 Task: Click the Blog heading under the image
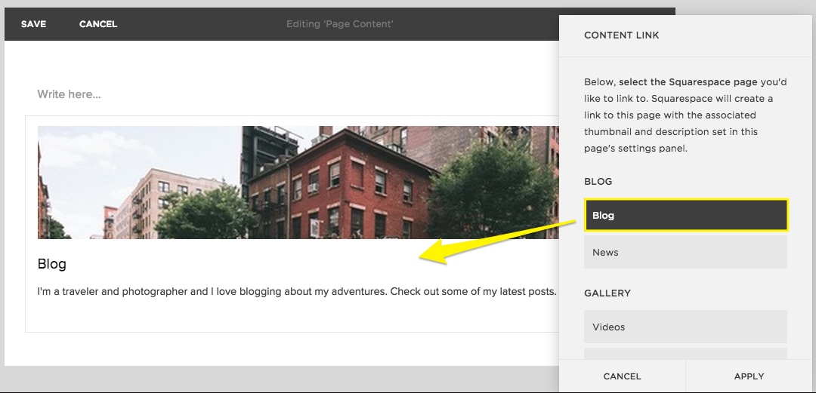click(52, 264)
